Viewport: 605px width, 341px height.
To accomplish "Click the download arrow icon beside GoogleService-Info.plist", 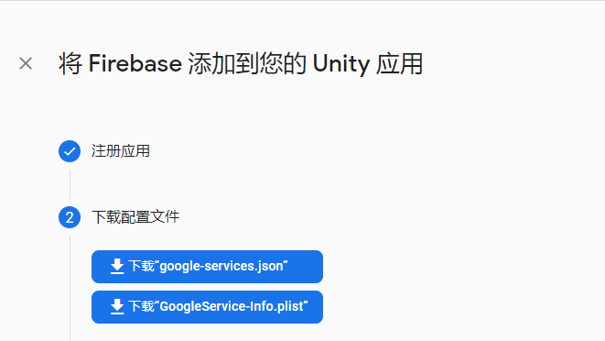I will (117, 306).
